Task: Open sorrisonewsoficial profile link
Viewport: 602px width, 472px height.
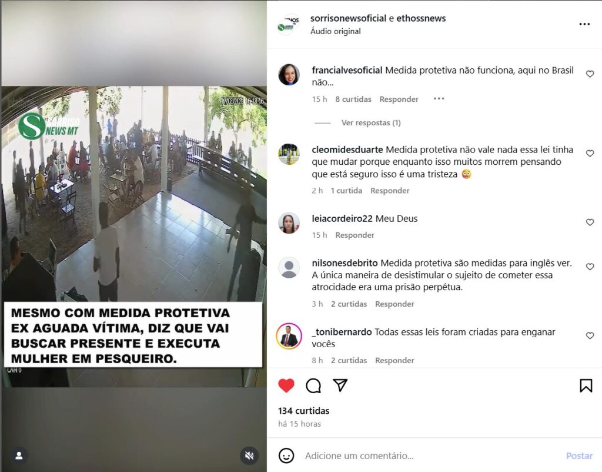Action: (x=348, y=18)
